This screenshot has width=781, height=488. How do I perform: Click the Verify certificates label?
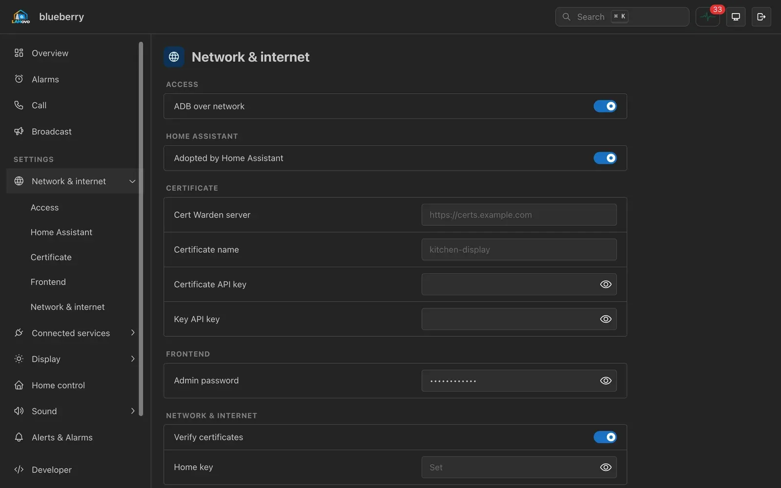pos(208,437)
